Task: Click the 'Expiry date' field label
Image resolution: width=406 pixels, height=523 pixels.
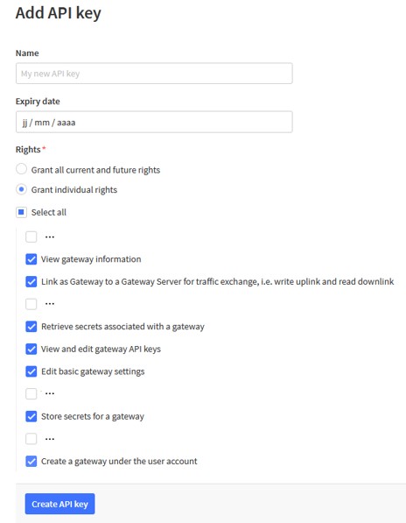Action: click(x=38, y=102)
